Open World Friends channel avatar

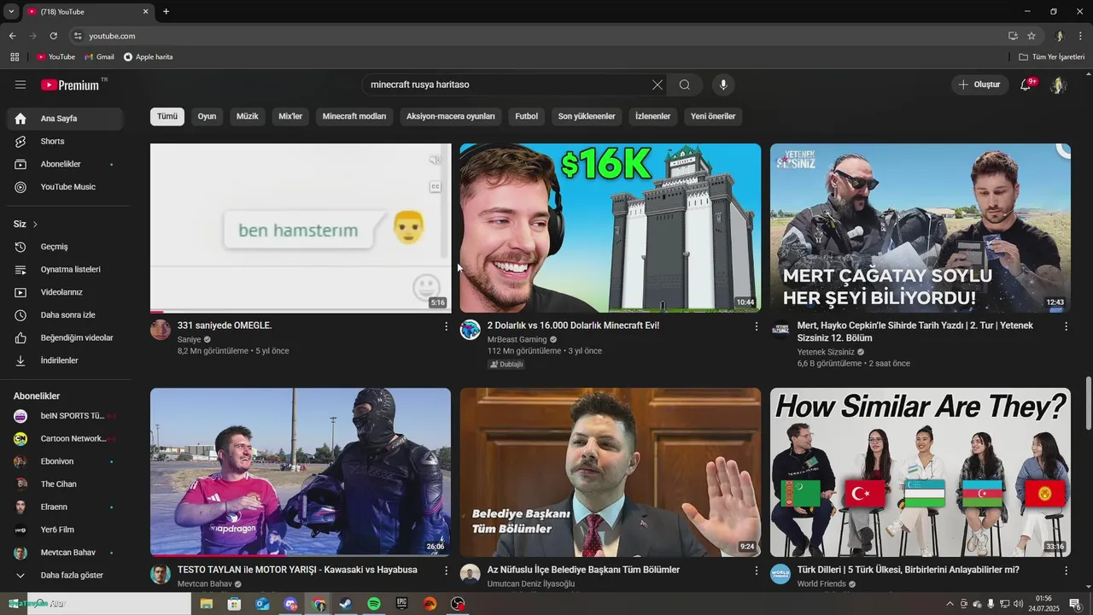tap(780, 574)
